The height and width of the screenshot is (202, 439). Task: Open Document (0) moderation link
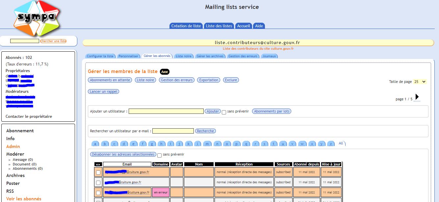pos(25,164)
